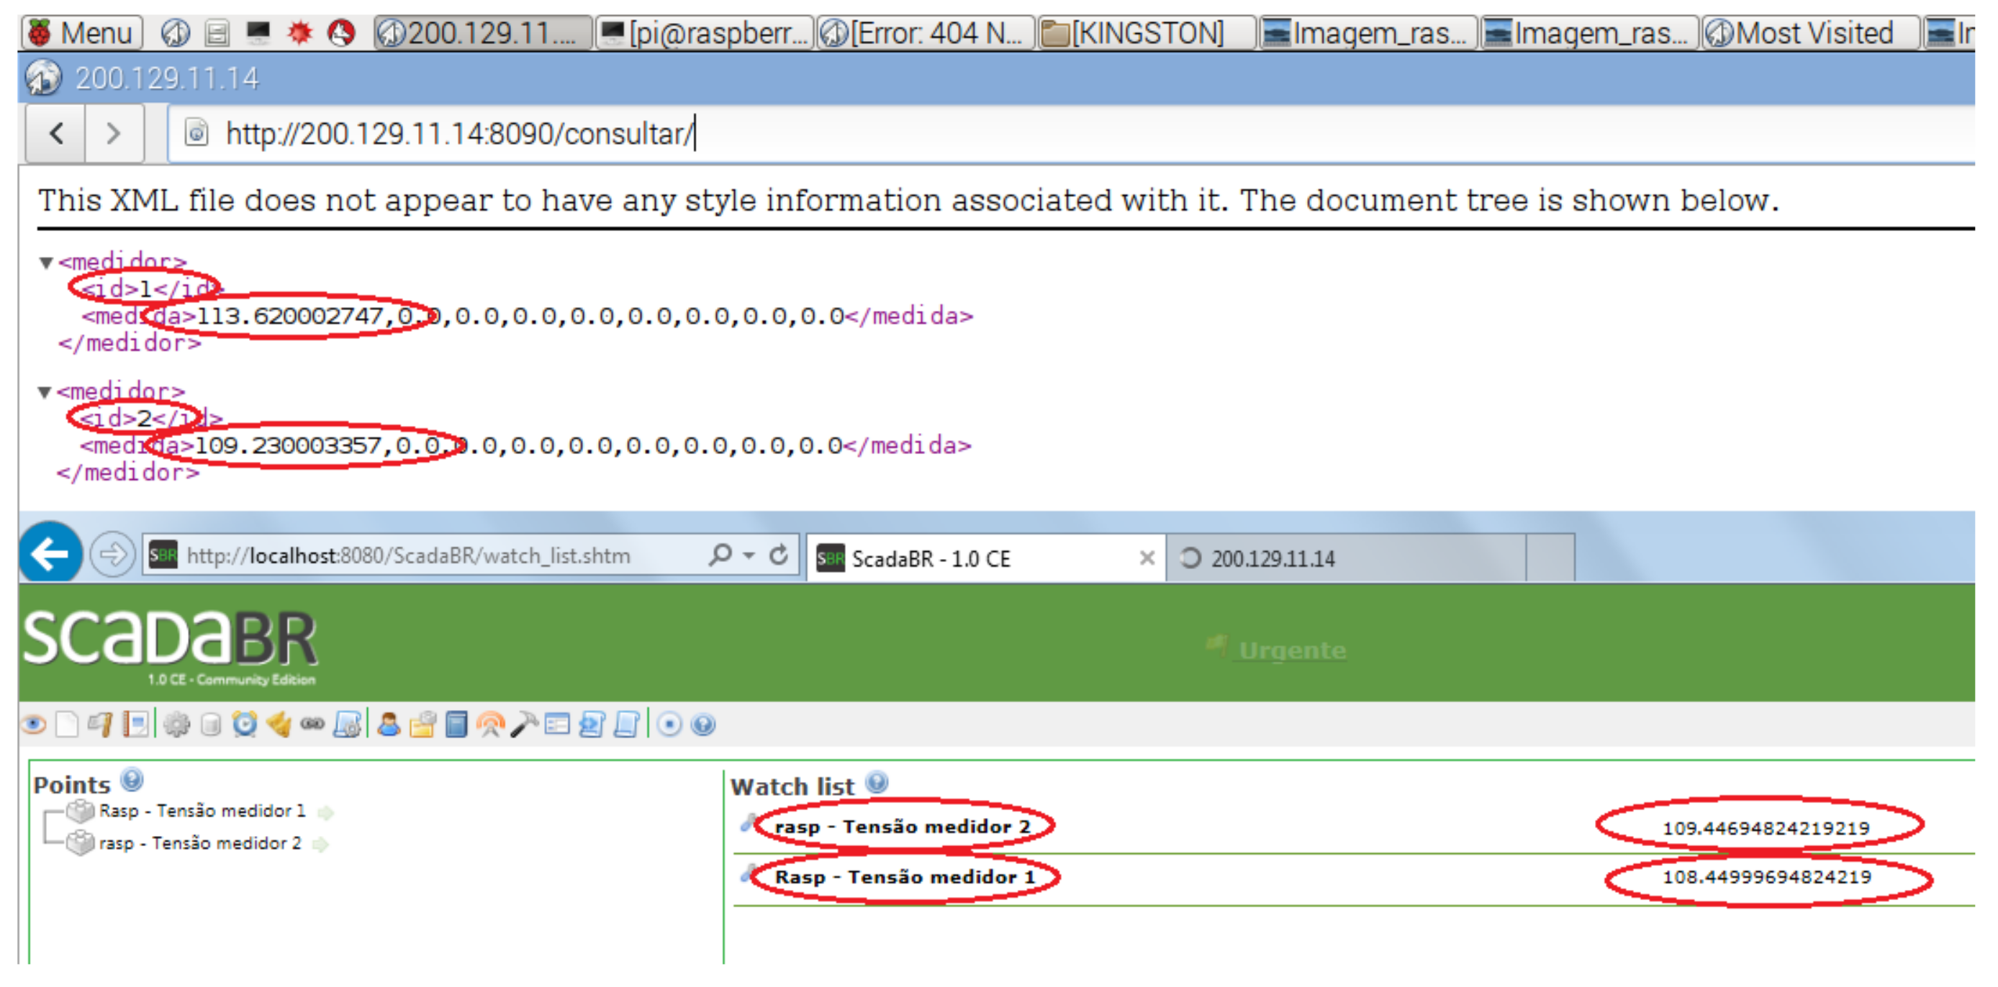
Task: Click the system settings hammer icon
Action: (524, 725)
